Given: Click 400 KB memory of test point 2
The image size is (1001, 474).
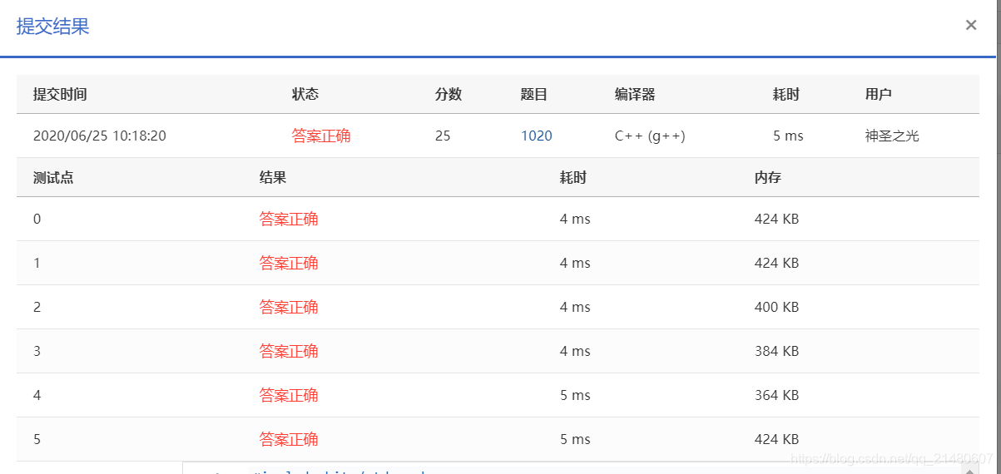Looking at the screenshot, I should (776, 307).
